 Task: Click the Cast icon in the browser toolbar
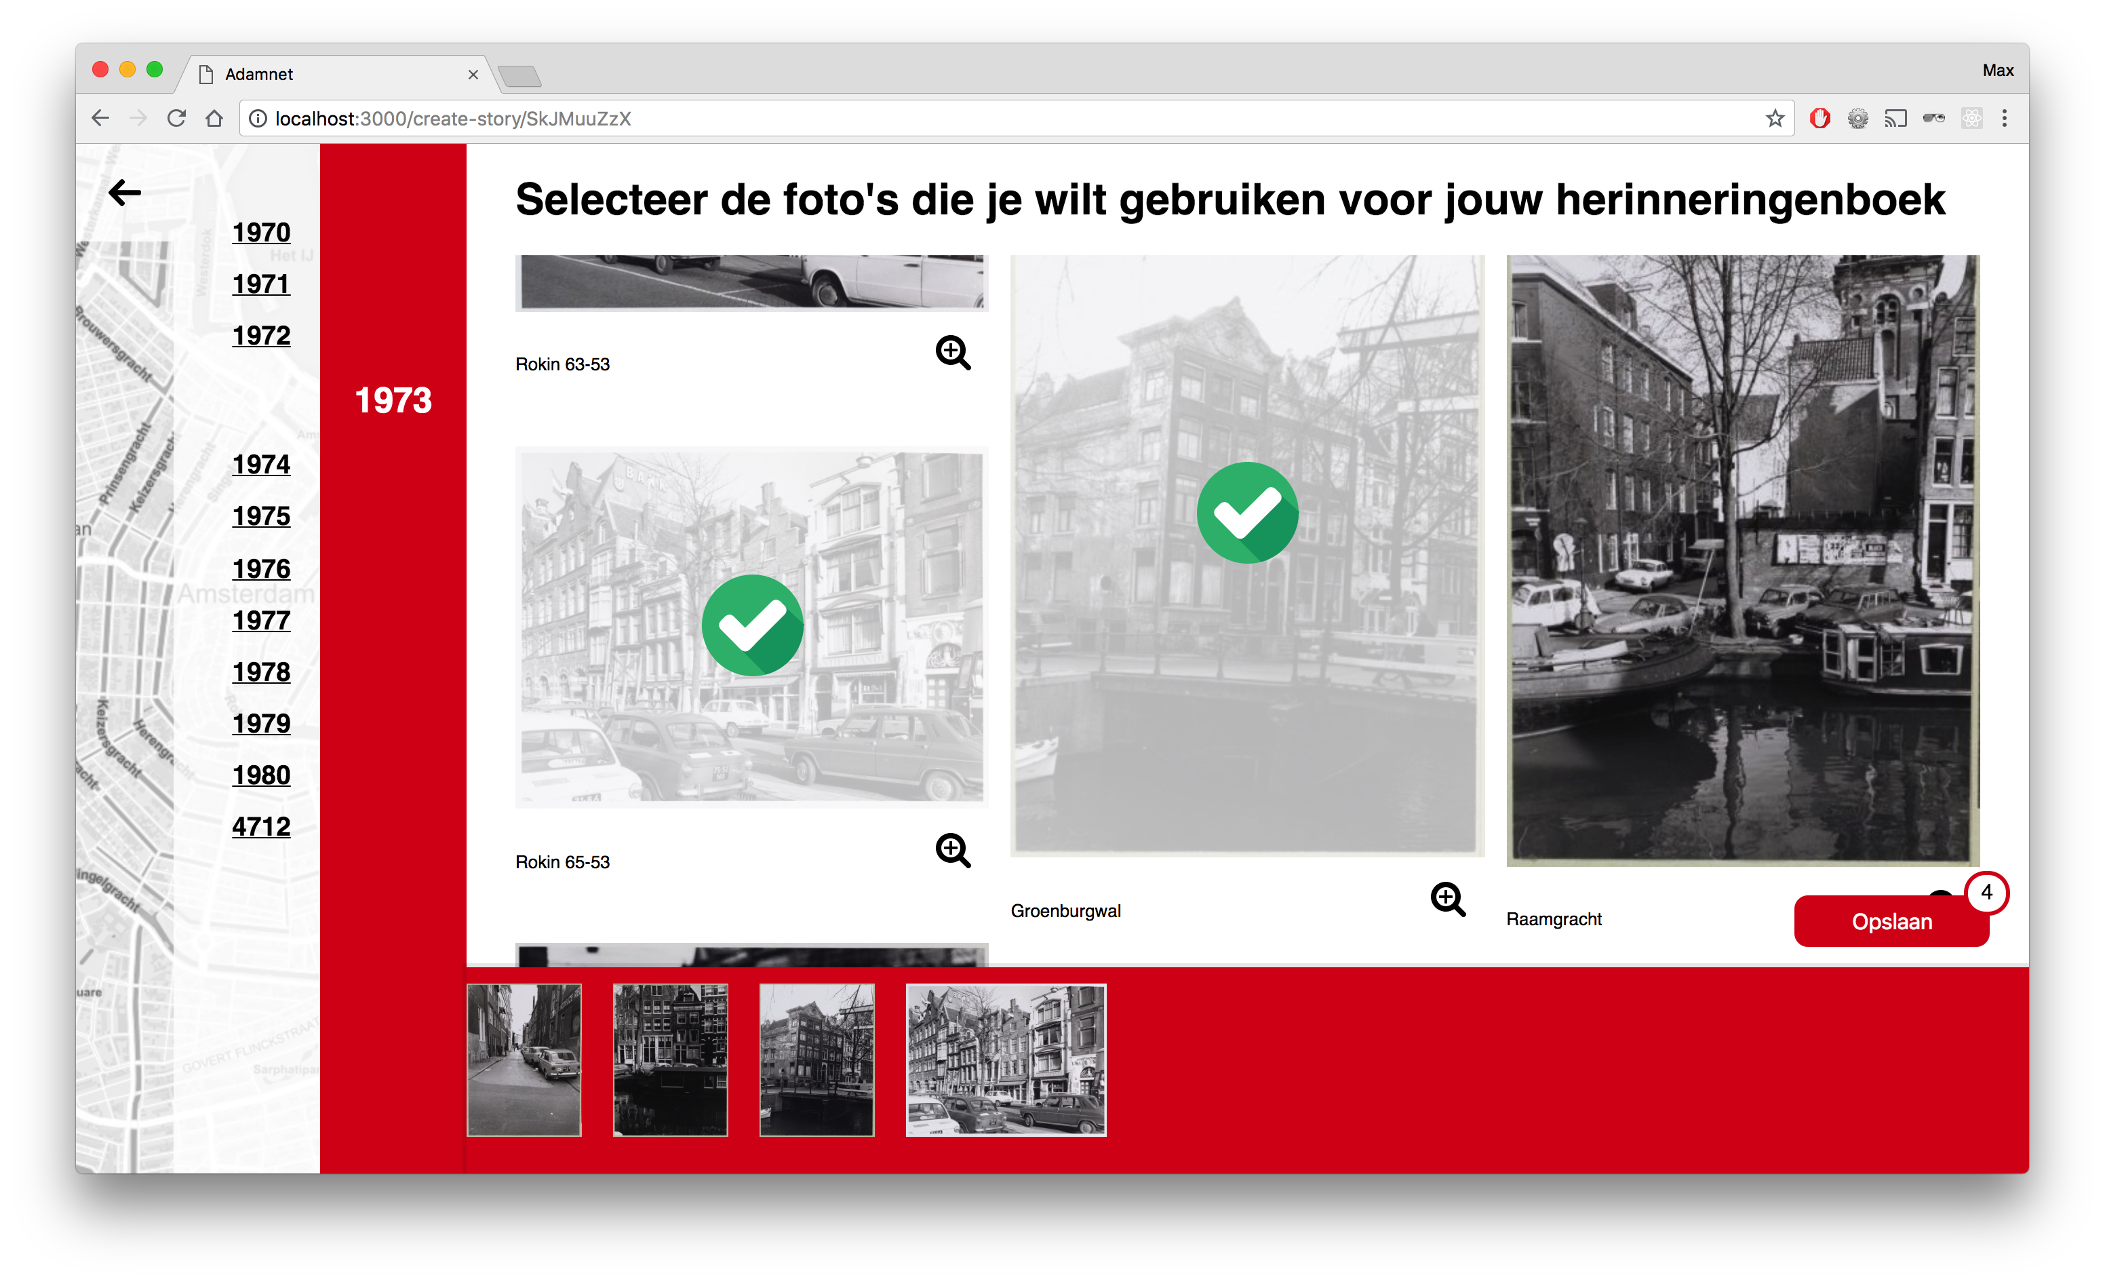tap(1895, 119)
